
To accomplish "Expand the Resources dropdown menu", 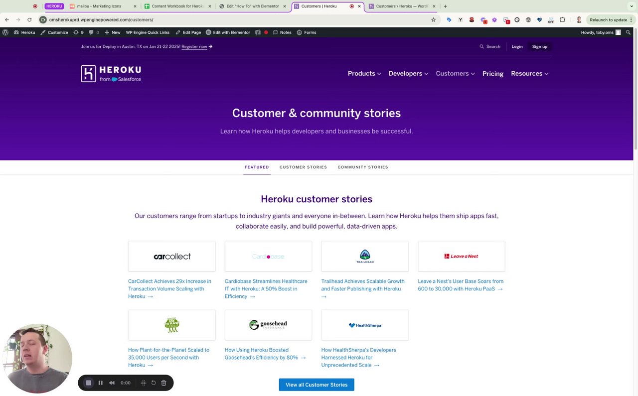I will pyautogui.click(x=529, y=74).
